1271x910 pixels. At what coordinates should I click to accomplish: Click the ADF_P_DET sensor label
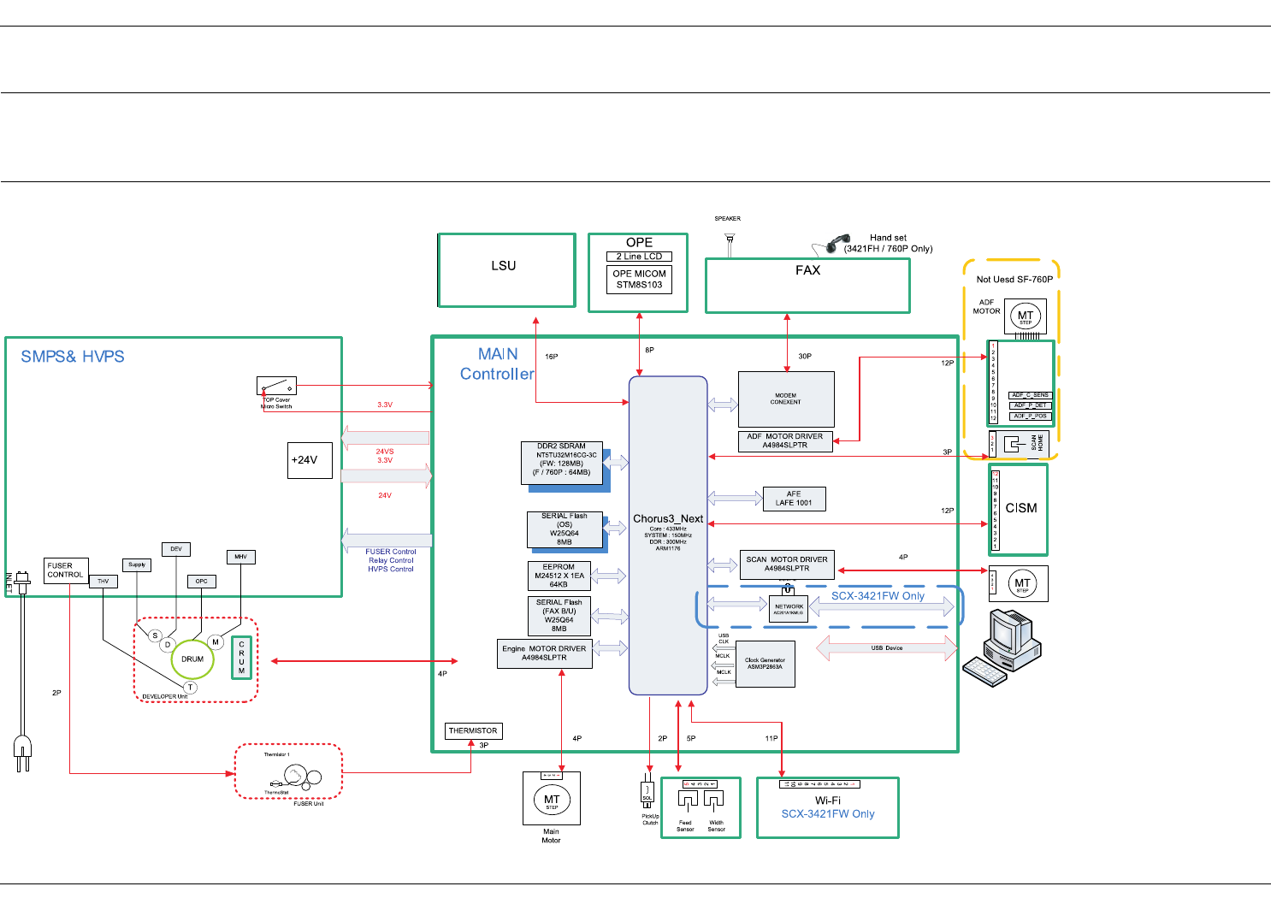click(1031, 405)
